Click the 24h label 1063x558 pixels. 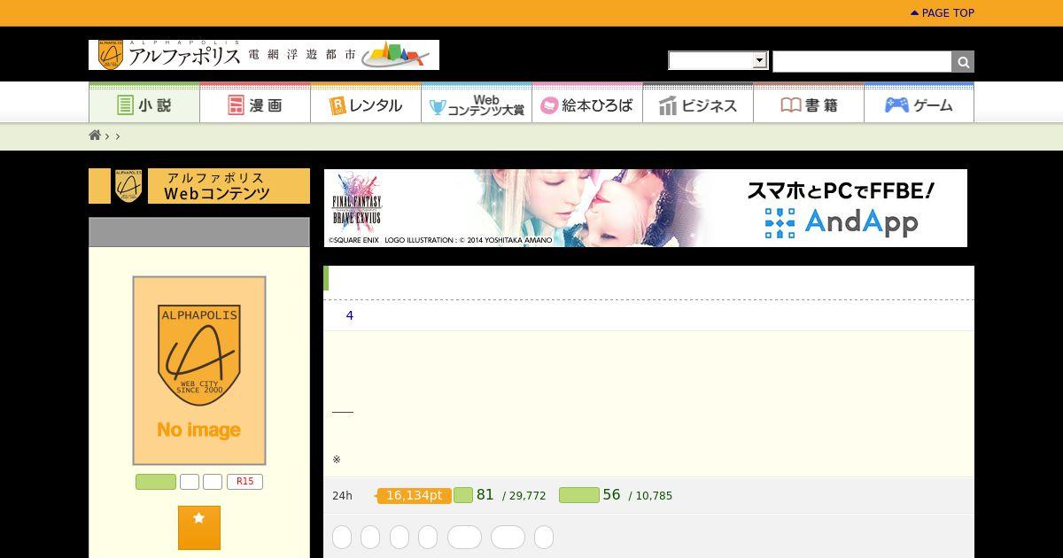[342, 496]
